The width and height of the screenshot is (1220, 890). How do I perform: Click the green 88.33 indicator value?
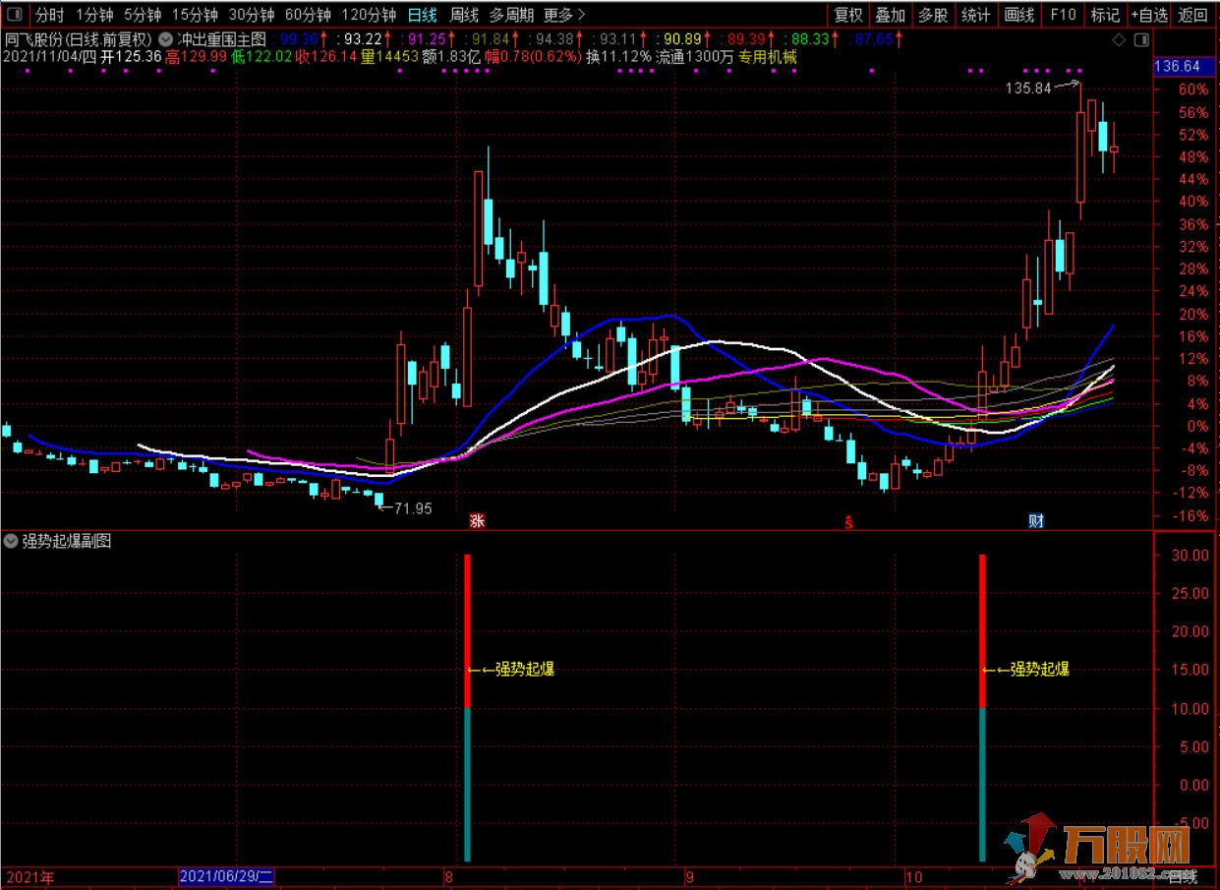point(811,40)
